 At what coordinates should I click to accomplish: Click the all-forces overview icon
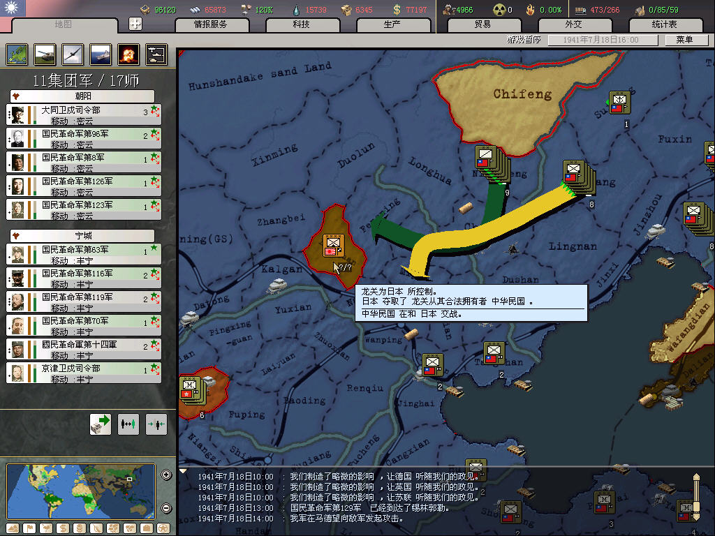pos(156,54)
